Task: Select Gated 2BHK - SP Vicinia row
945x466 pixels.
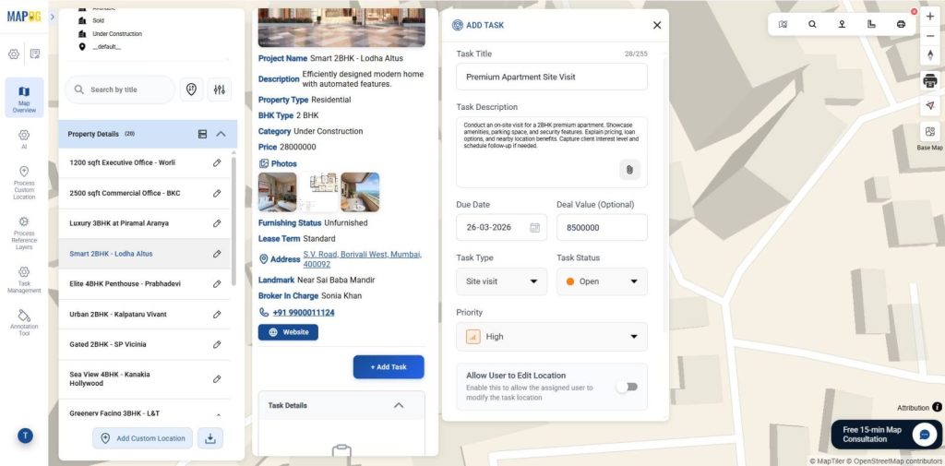Action: click(x=144, y=344)
